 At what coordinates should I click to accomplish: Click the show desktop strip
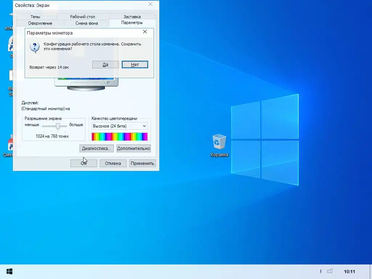(x=371, y=272)
